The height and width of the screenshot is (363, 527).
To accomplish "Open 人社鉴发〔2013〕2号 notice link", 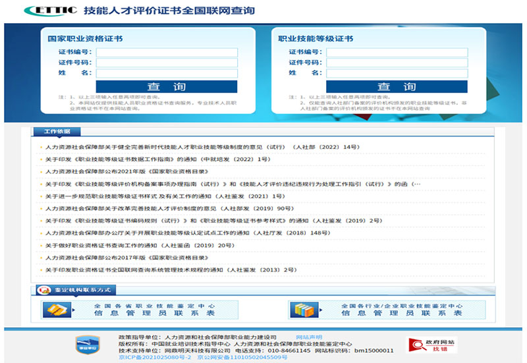I will [x=171, y=270].
